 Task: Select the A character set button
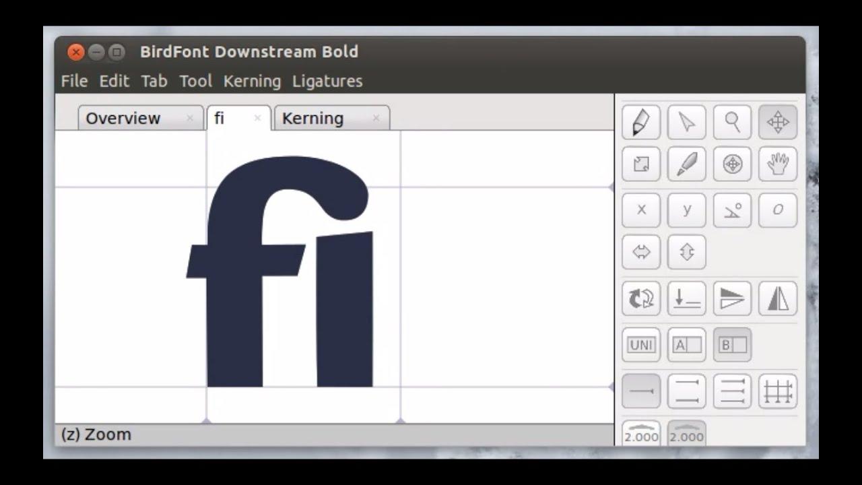tap(687, 345)
